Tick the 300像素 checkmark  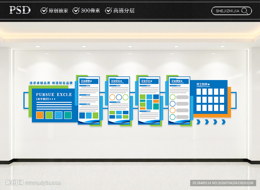point(76,11)
